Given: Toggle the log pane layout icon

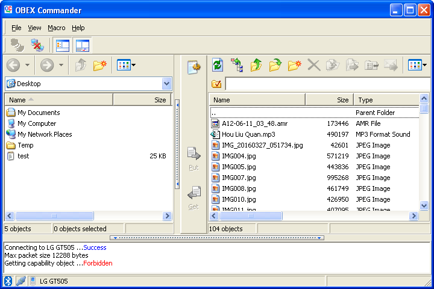Looking at the screenshot, I should click(x=83, y=45).
